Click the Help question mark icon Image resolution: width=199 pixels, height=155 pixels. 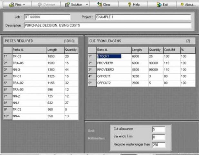pyautogui.click(x=129, y=5)
